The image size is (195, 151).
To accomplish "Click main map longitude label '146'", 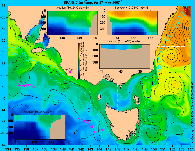I will click(x=118, y=149).
